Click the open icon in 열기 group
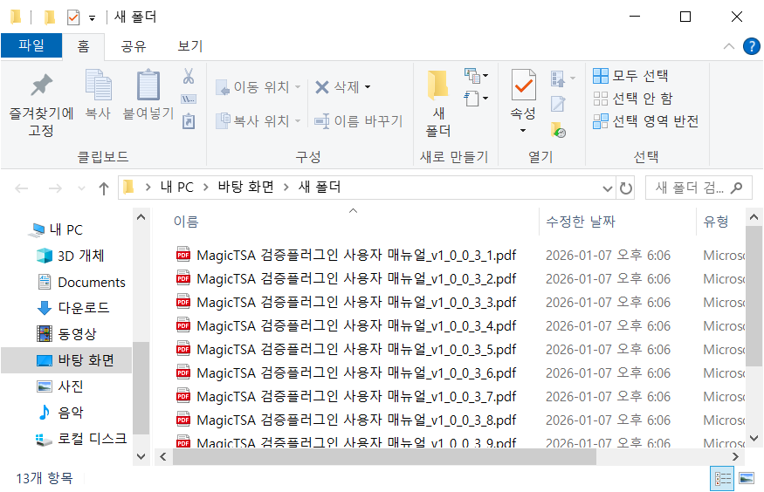 coord(558,78)
